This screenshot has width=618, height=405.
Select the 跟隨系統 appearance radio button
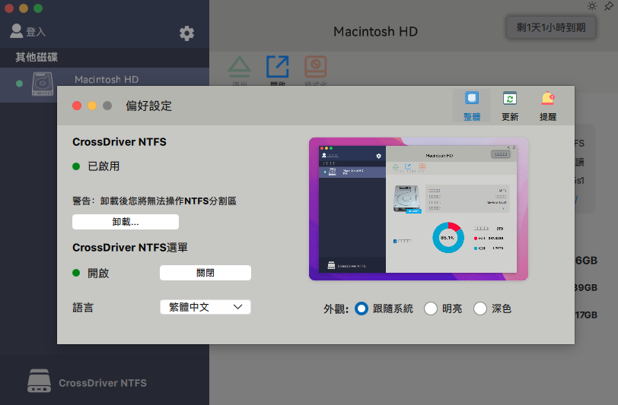pos(362,308)
